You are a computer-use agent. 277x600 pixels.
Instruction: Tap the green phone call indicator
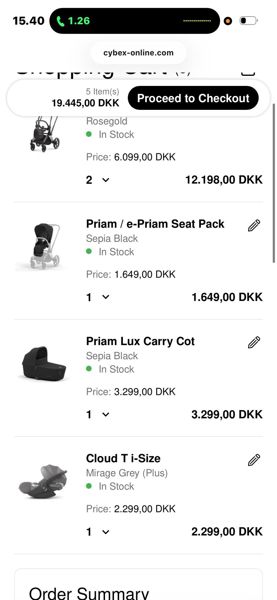73,21
